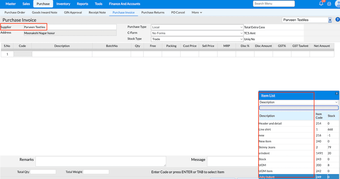This screenshot has height=179, width=340.
Task: Click the Message text area
Action: click(233, 161)
